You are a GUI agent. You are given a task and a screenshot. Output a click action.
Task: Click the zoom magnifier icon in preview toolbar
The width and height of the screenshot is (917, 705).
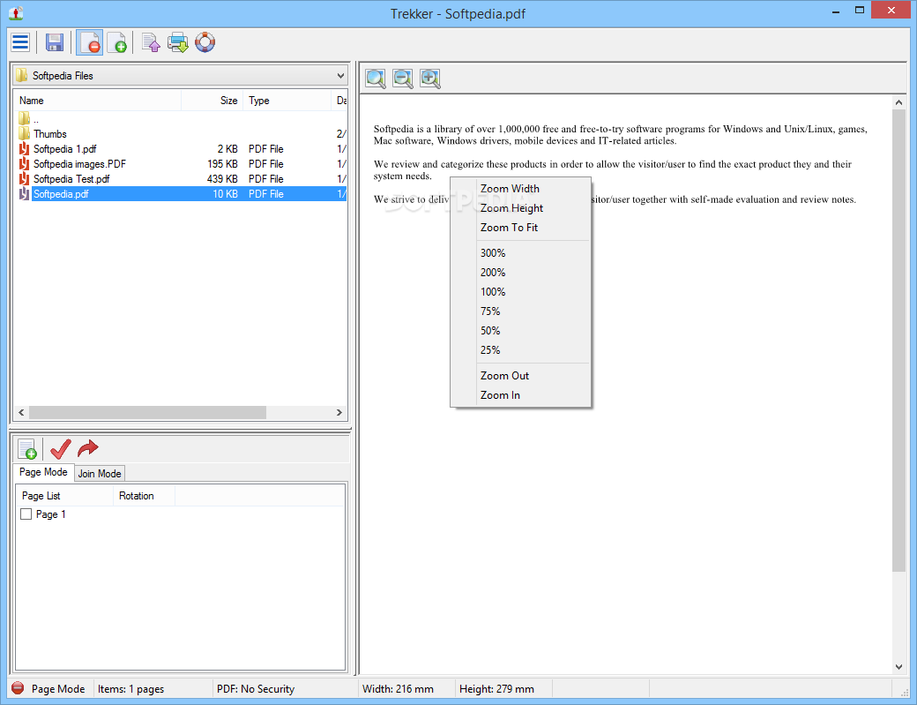click(x=376, y=79)
